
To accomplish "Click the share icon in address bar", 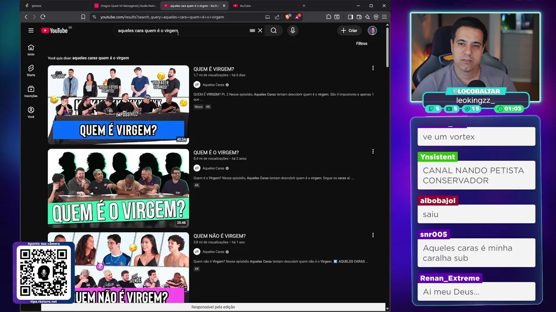I will (x=277, y=17).
